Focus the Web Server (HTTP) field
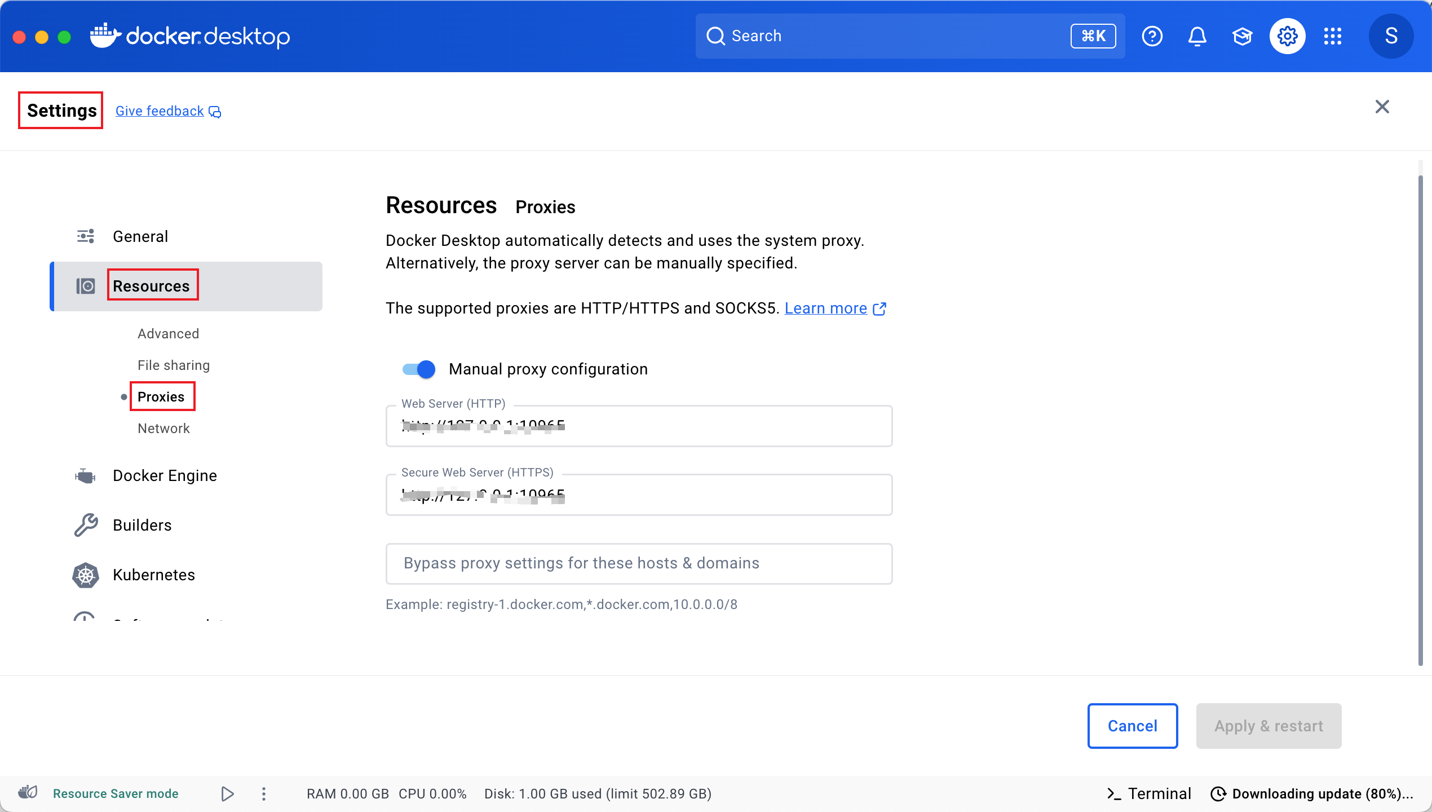Viewport: 1432px width, 812px height. click(x=639, y=426)
